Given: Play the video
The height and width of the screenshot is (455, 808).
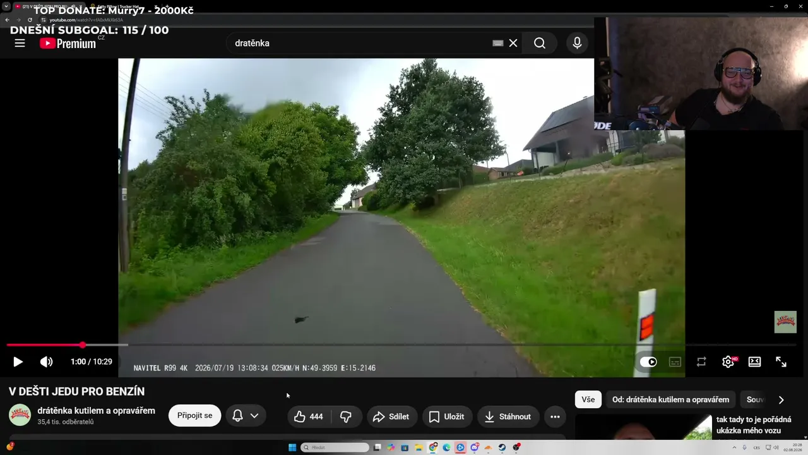Looking at the screenshot, I should click(x=18, y=361).
